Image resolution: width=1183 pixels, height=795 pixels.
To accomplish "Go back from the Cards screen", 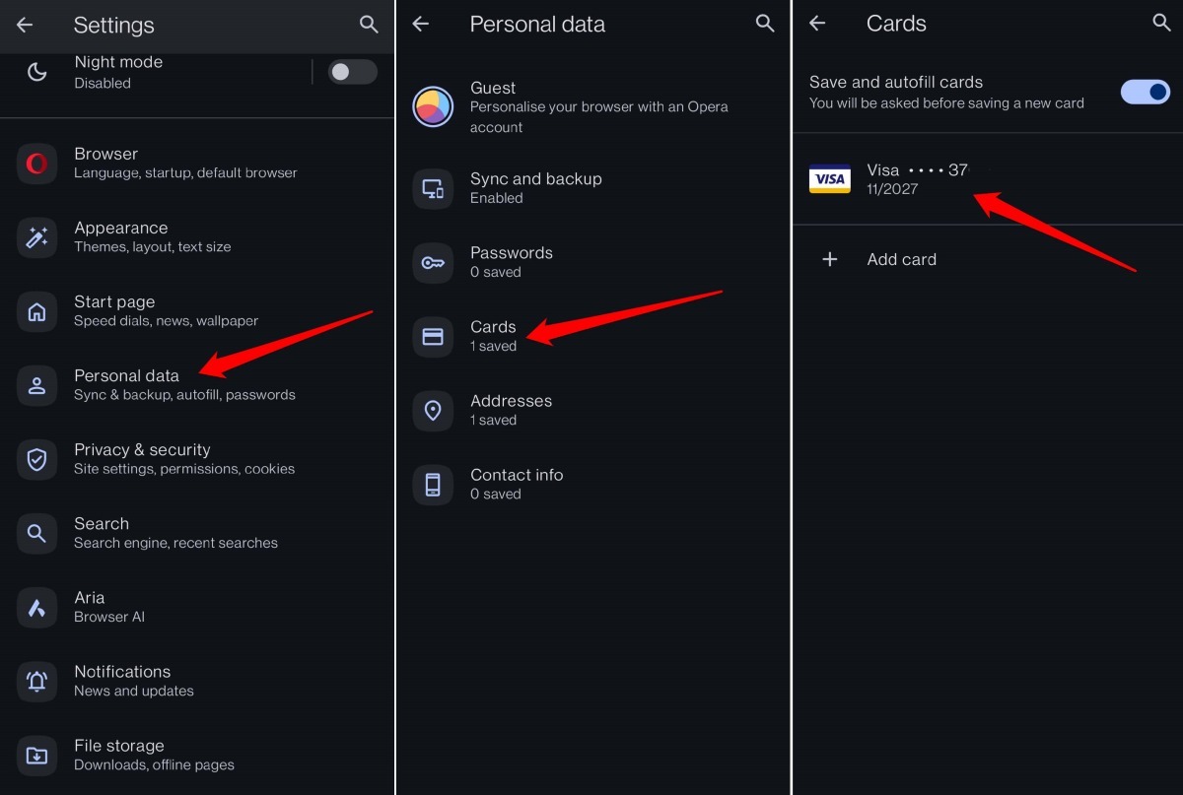I will click(817, 24).
